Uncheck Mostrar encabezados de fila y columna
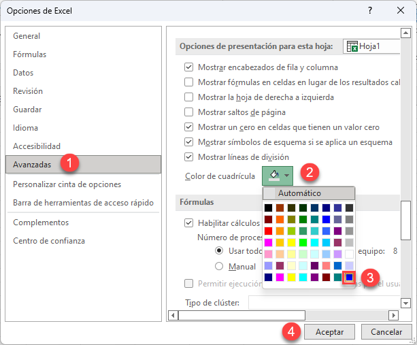 (x=189, y=67)
